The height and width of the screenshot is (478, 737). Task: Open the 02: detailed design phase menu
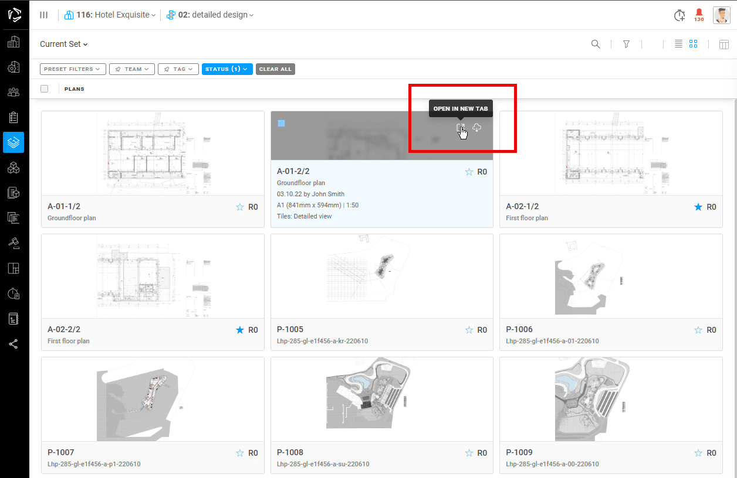pos(210,15)
